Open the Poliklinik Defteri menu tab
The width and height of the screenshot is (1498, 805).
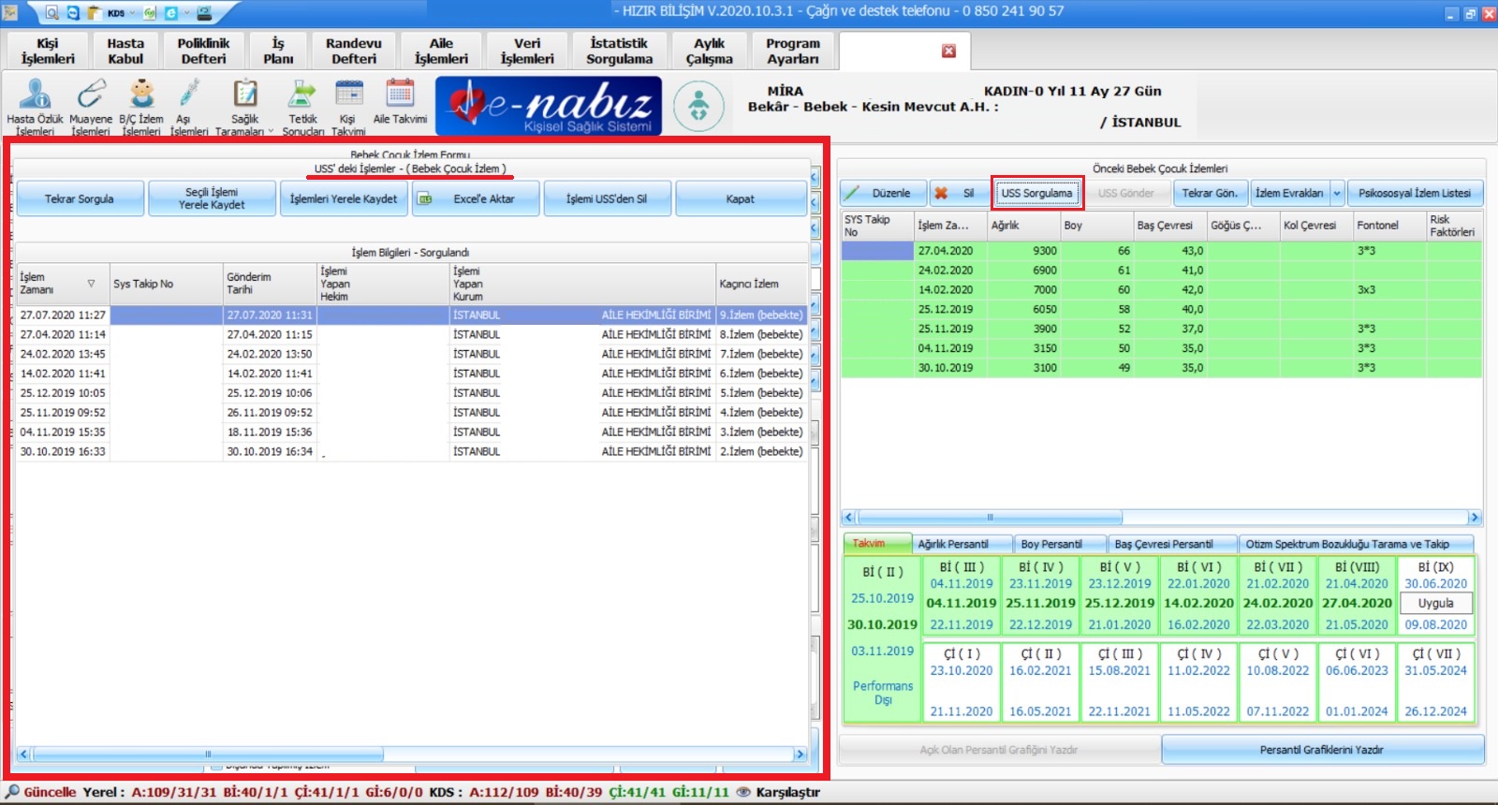(x=203, y=51)
